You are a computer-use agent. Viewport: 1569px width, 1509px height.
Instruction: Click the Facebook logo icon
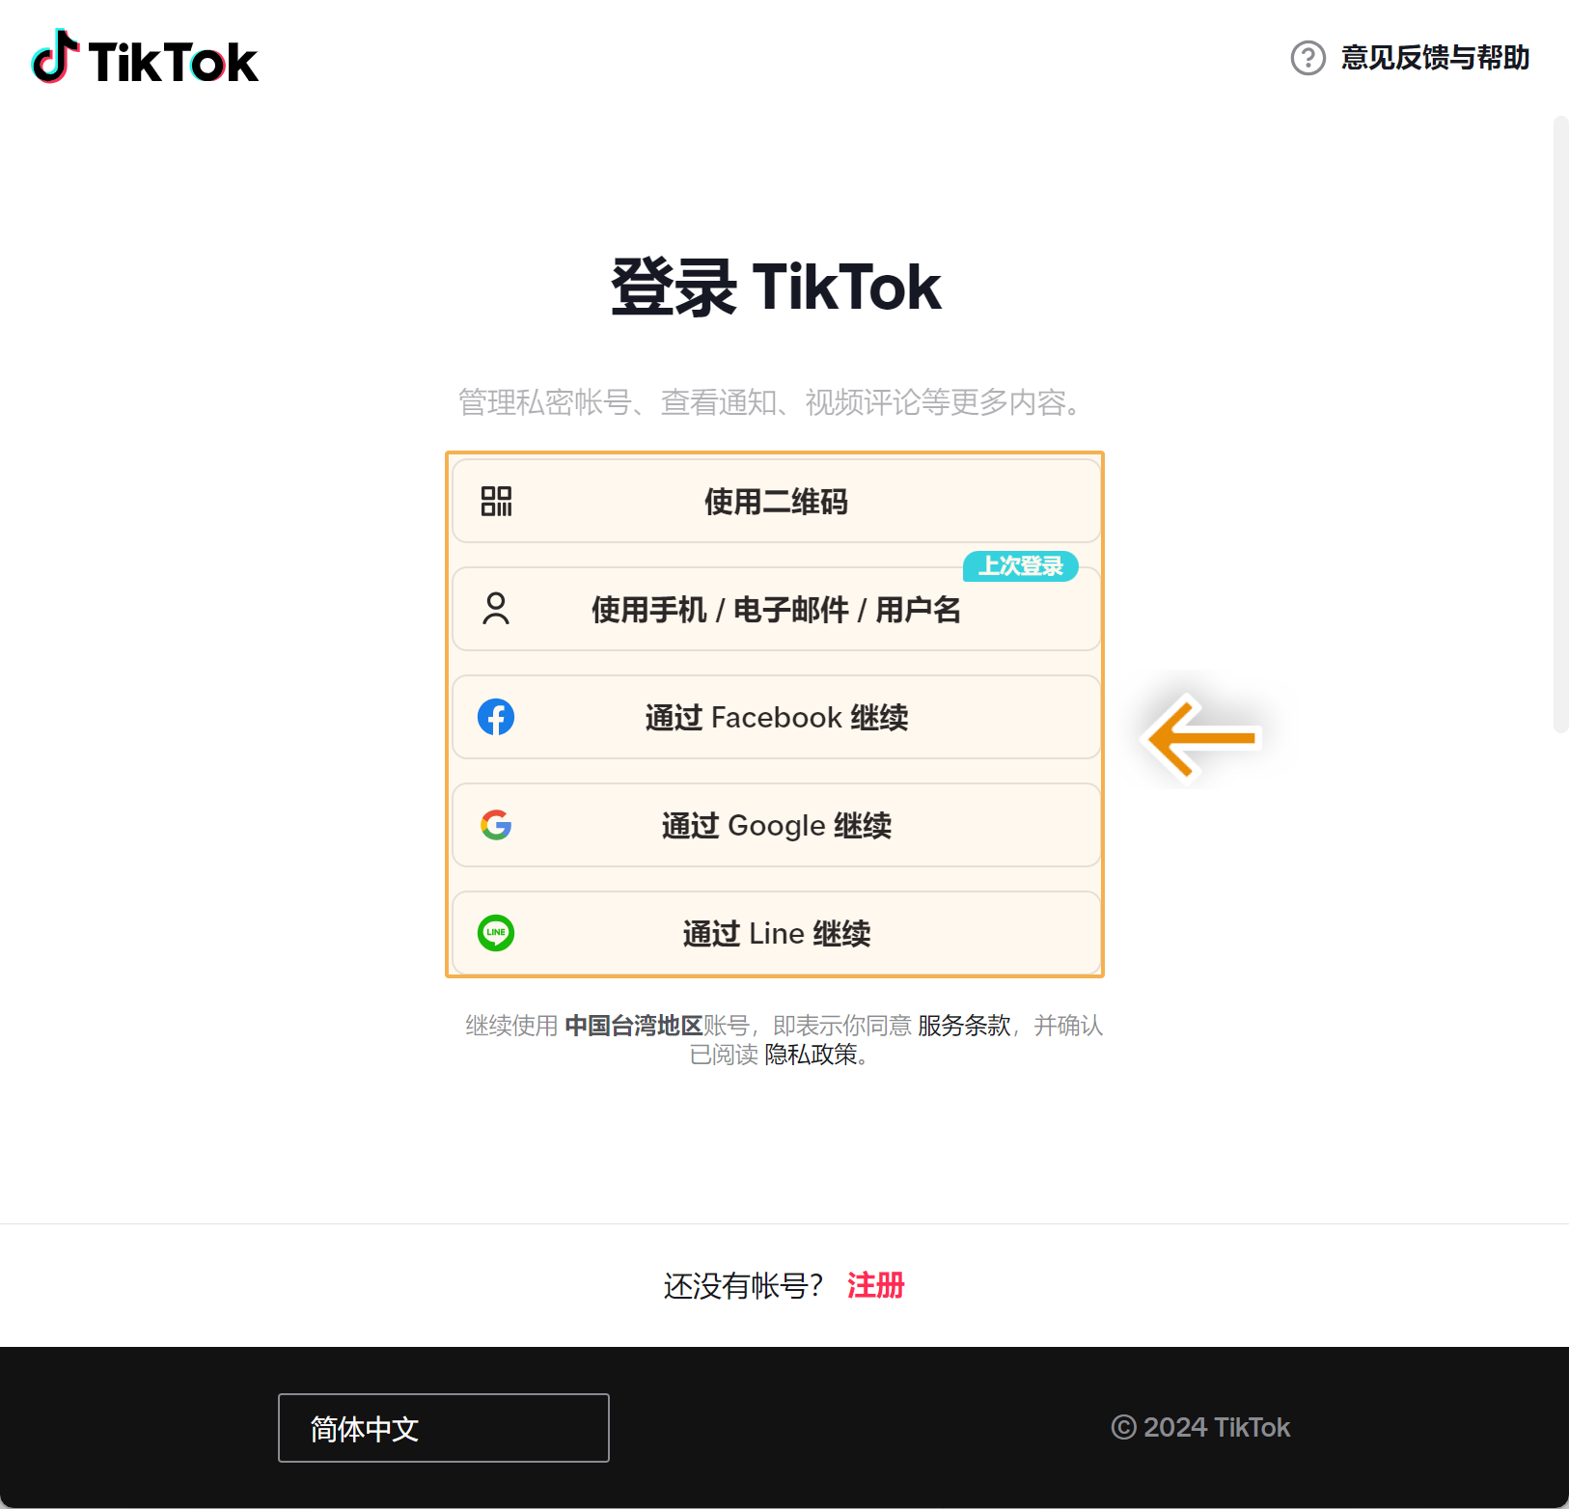click(x=496, y=717)
